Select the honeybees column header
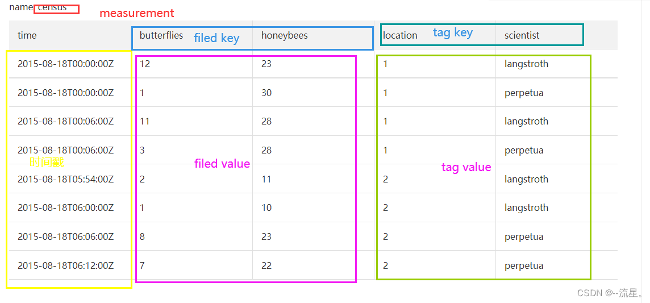This screenshot has height=303, width=650. point(284,35)
